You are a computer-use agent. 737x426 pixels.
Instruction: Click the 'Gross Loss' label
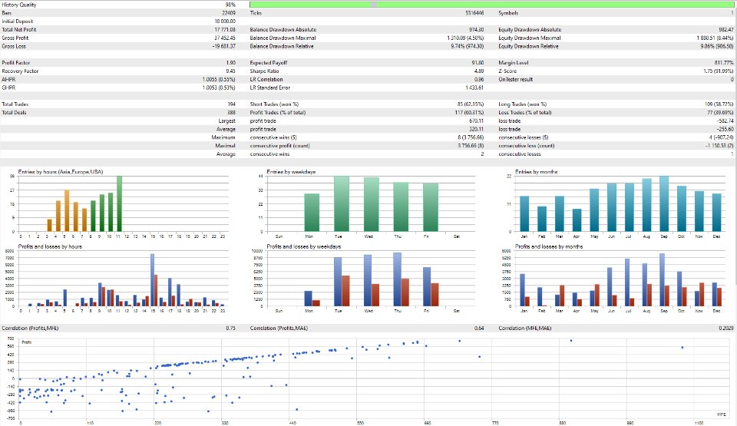(x=14, y=47)
